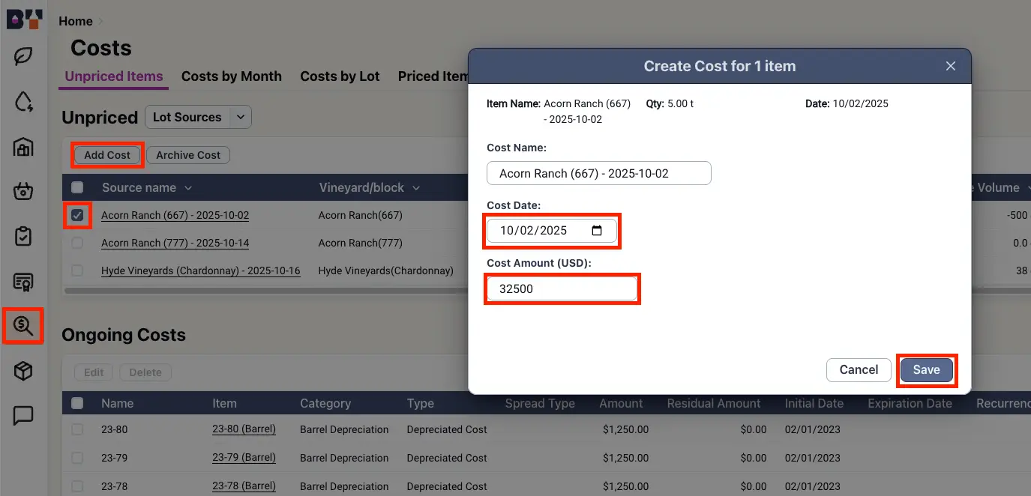Switch to the Costs by Lot tab

(340, 76)
